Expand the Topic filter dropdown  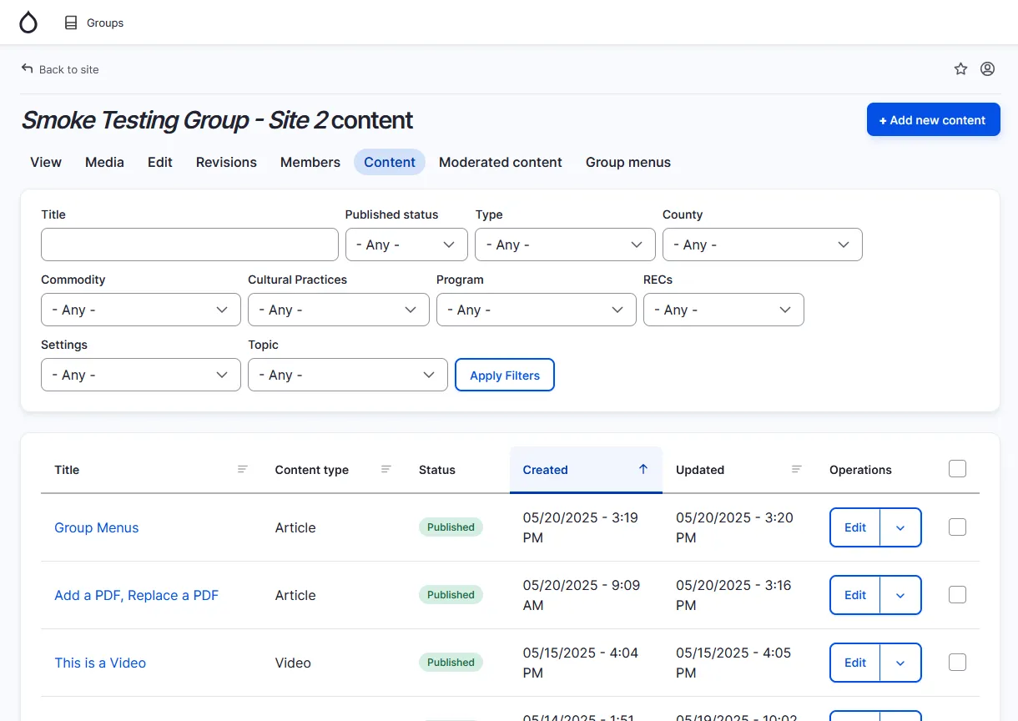348,375
